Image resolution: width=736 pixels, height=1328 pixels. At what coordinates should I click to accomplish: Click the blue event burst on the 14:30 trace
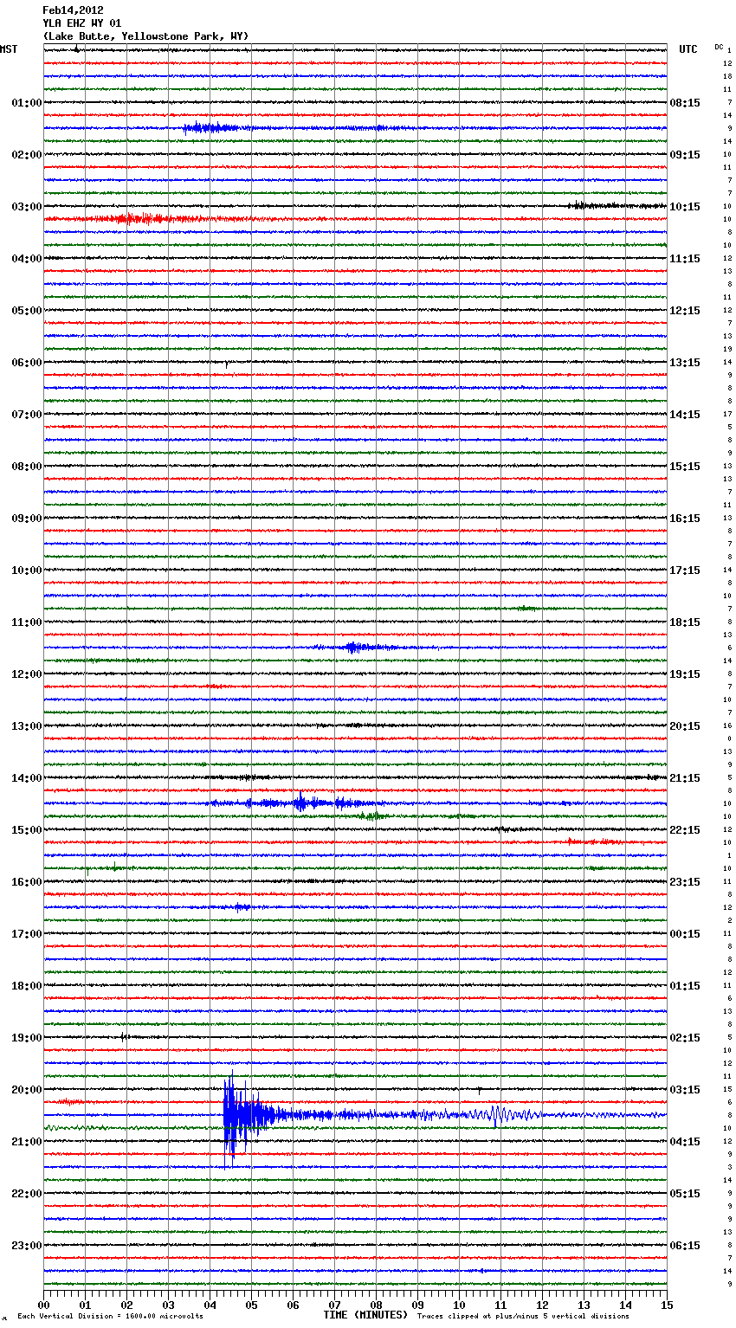(x=299, y=803)
